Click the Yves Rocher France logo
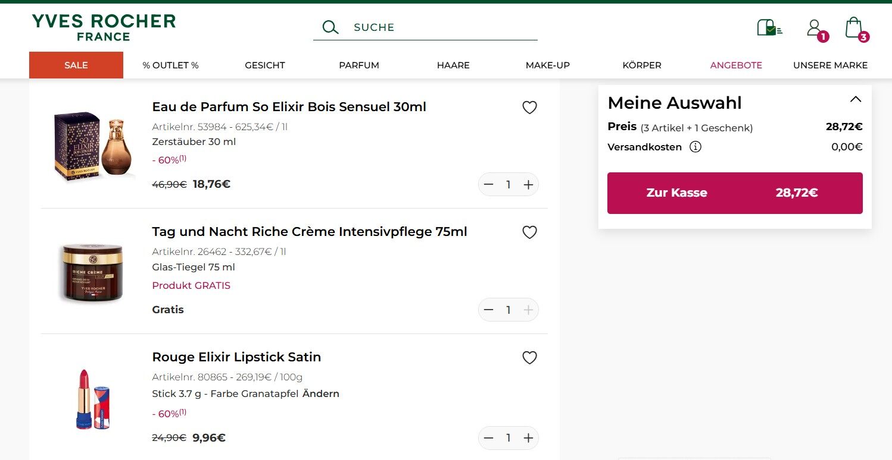The image size is (892, 460). click(x=104, y=27)
